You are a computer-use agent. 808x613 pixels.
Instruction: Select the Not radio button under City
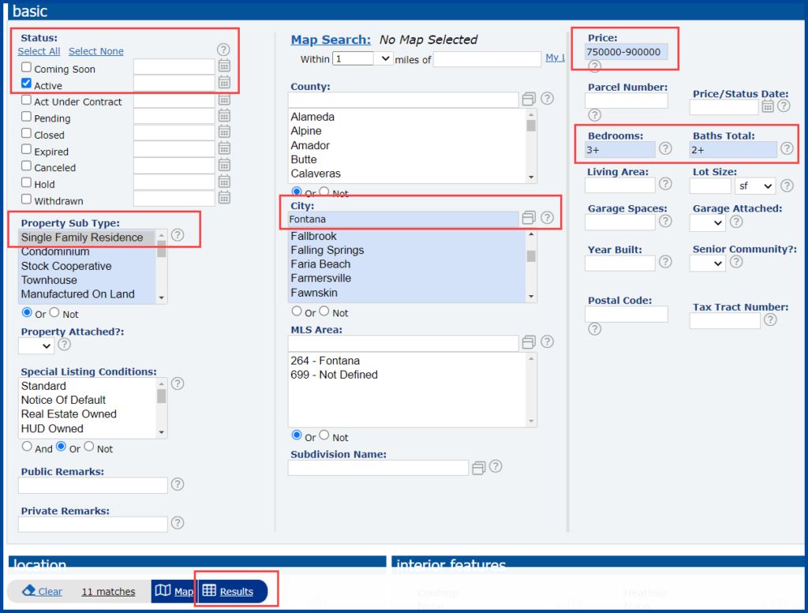[325, 312]
